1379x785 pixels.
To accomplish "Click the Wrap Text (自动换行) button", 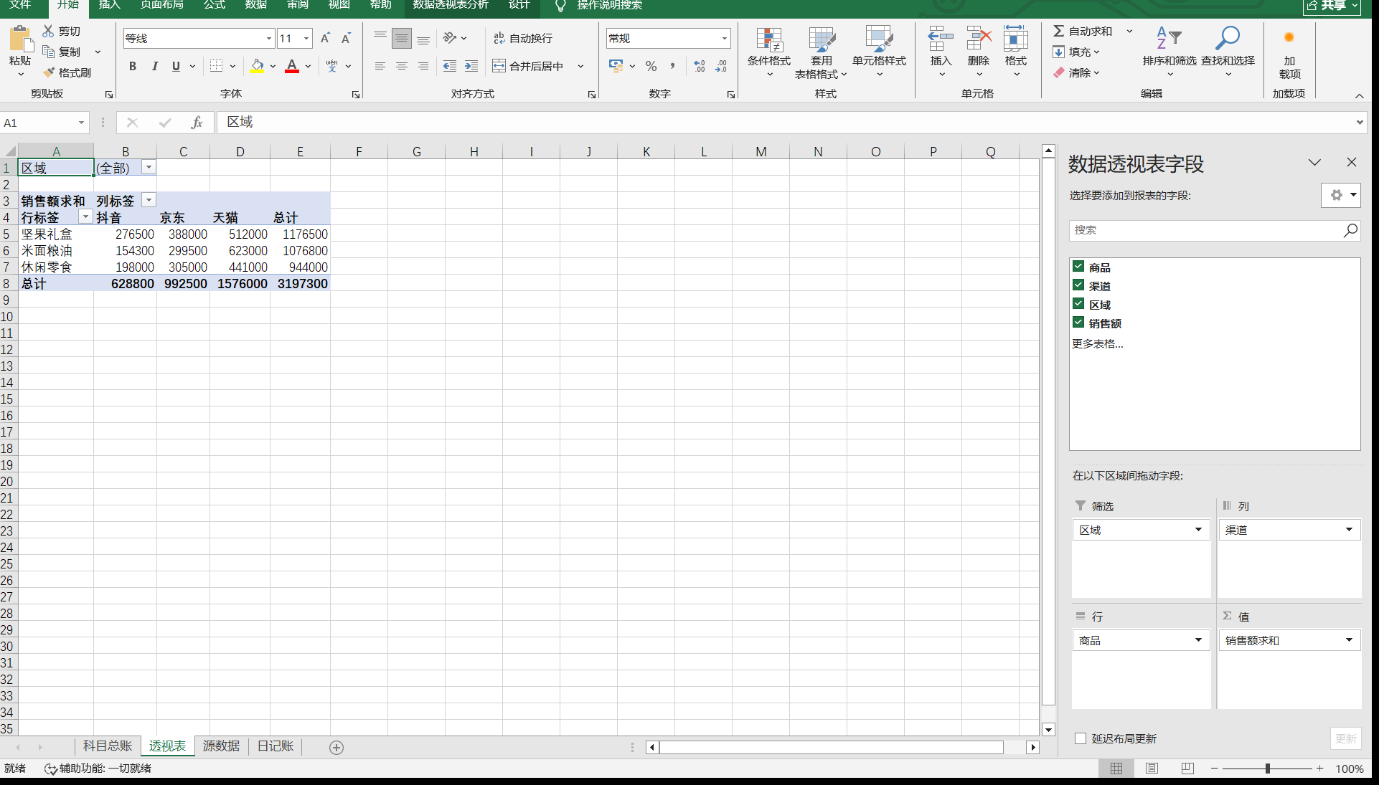I will coord(523,38).
